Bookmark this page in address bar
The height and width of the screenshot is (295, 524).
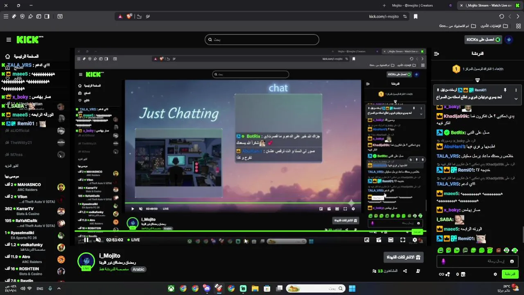(x=416, y=16)
